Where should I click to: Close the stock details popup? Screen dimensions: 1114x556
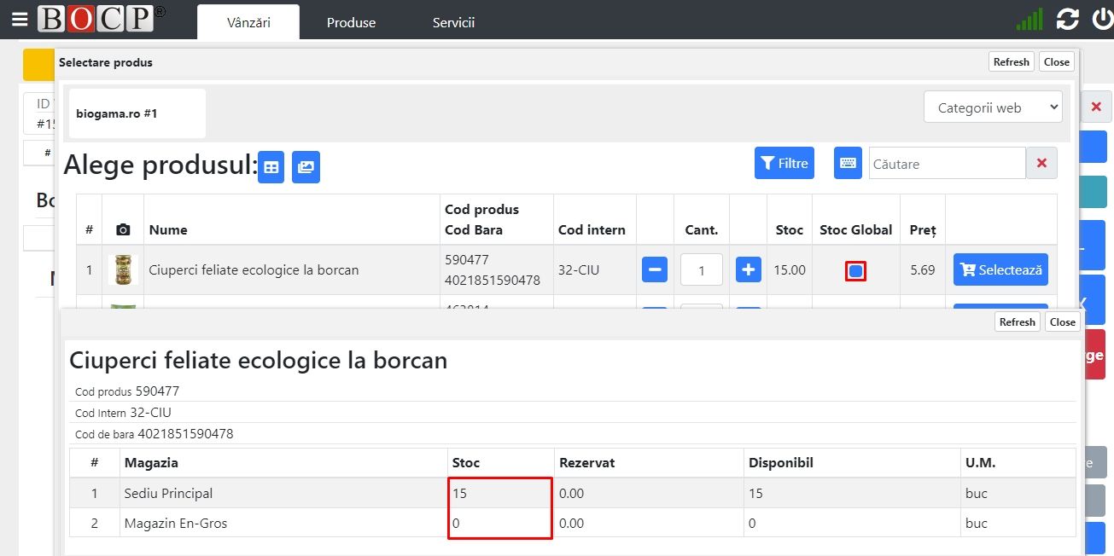(1062, 321)
